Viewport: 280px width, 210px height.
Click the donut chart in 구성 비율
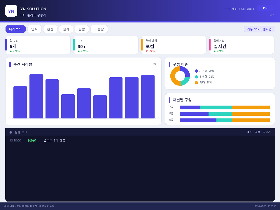click(x=180, y=76)
